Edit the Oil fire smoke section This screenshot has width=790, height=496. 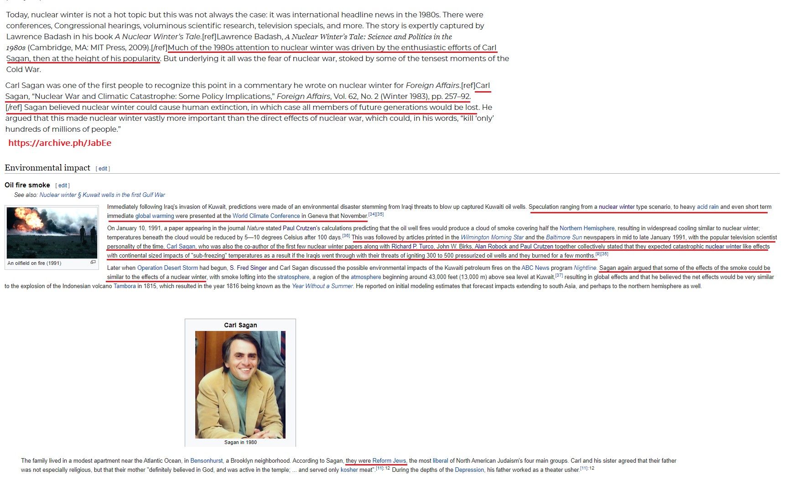62,186
